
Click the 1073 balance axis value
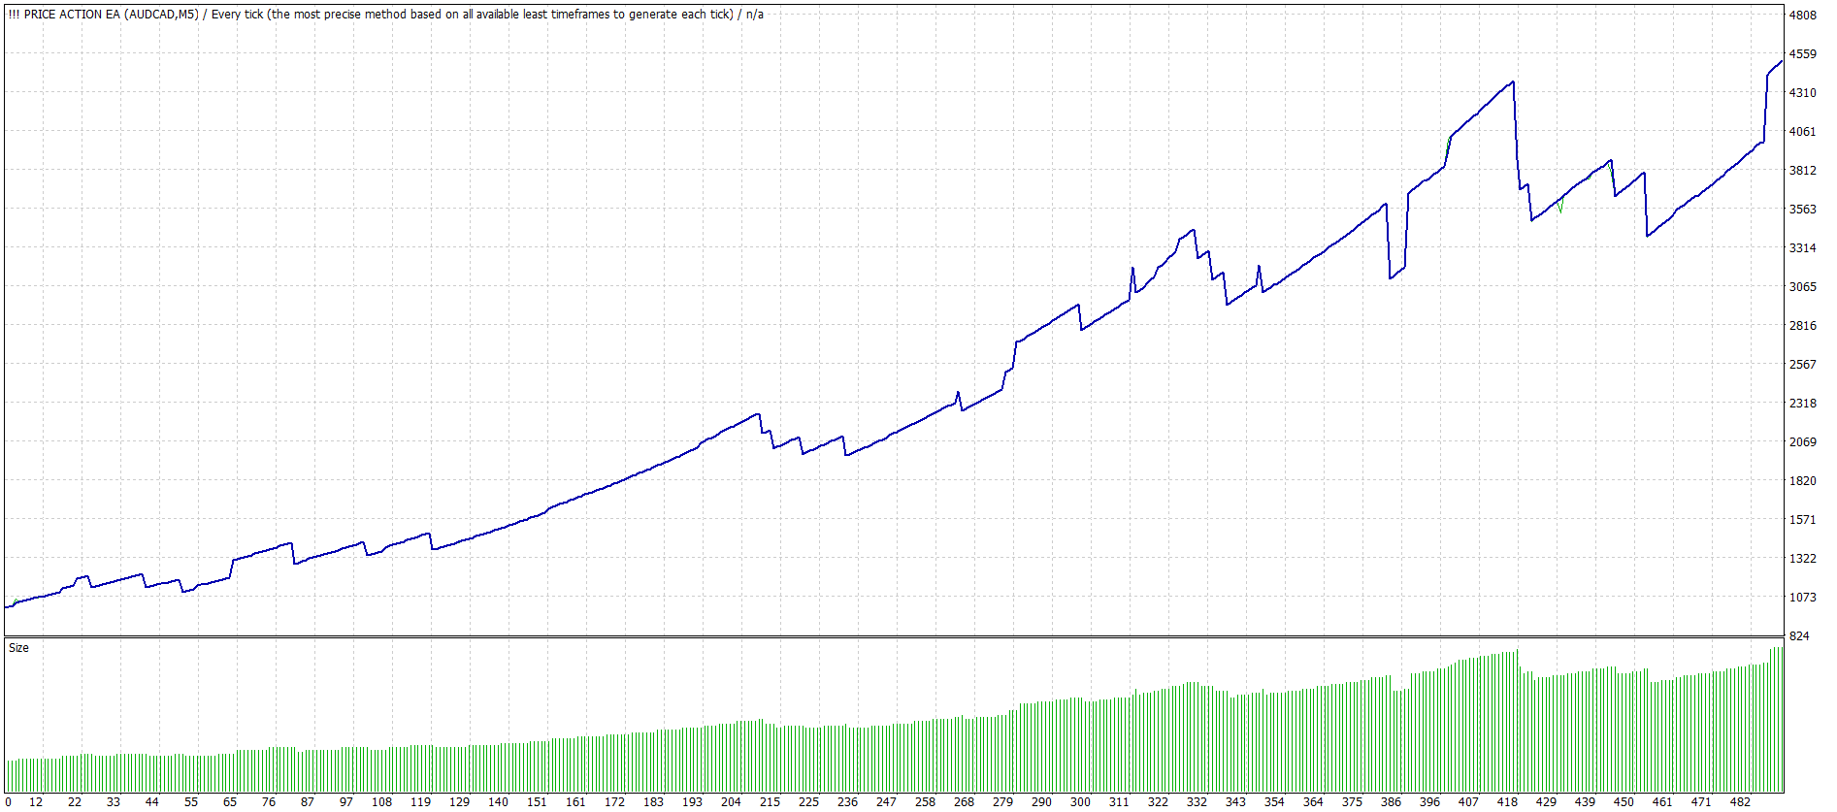pos(1803,598)
